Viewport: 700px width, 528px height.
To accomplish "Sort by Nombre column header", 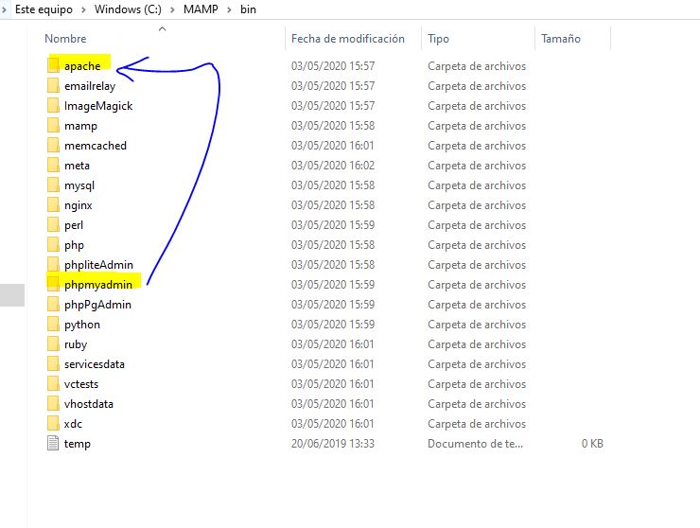I will pos(65,39).
